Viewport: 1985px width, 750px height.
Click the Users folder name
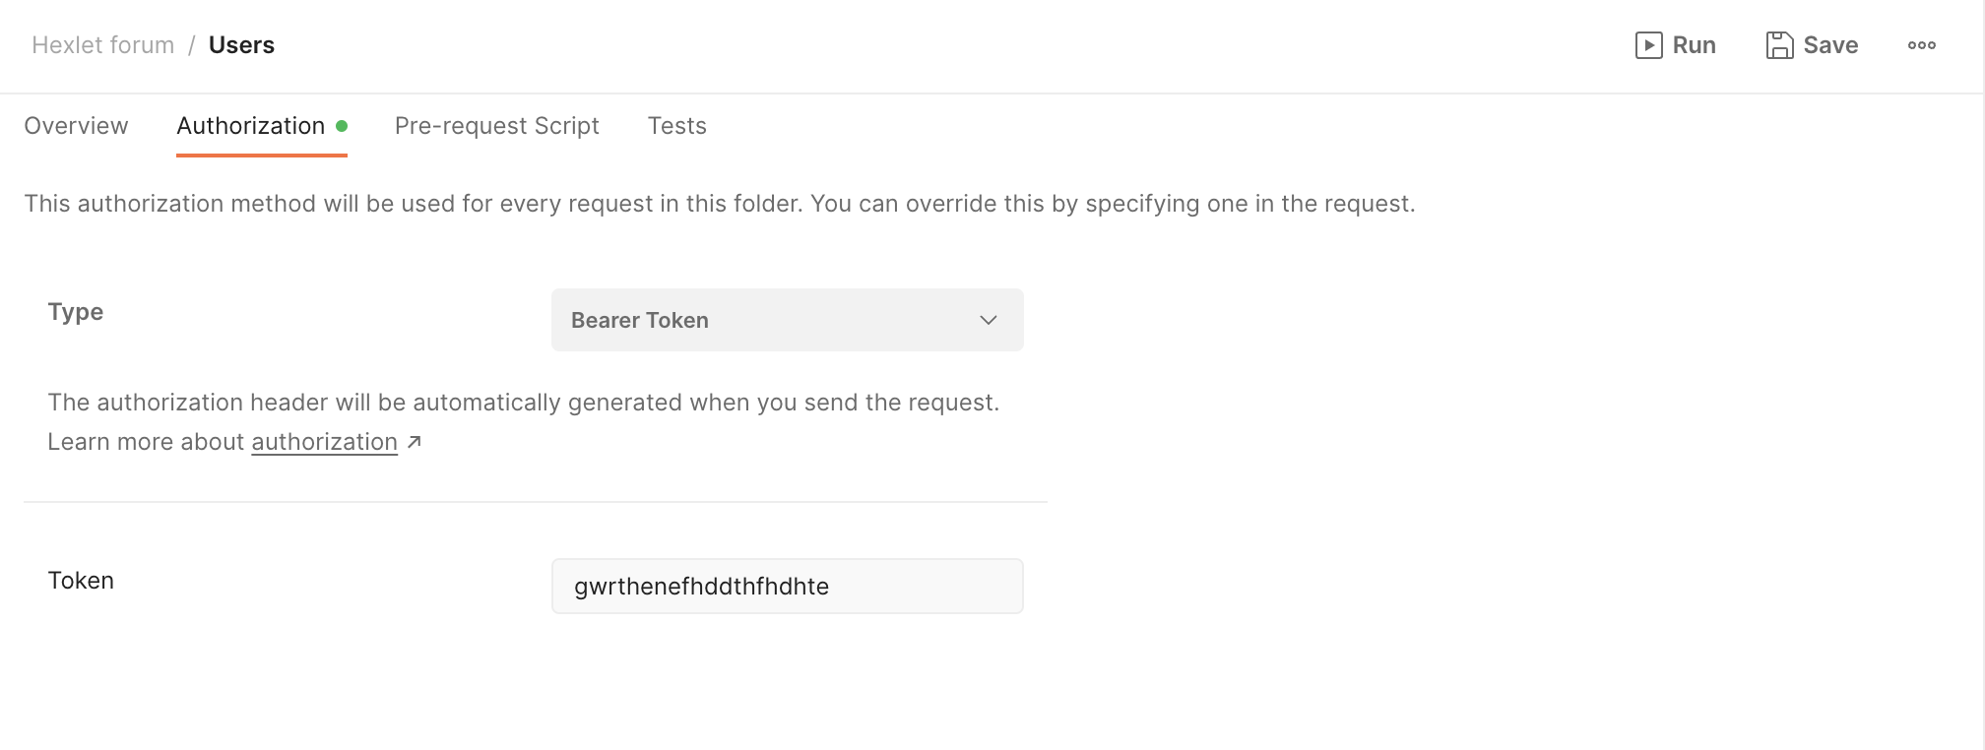[241, 45]
